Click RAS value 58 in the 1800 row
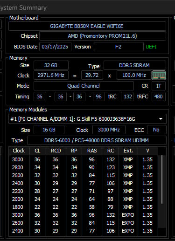 [91, 207]
